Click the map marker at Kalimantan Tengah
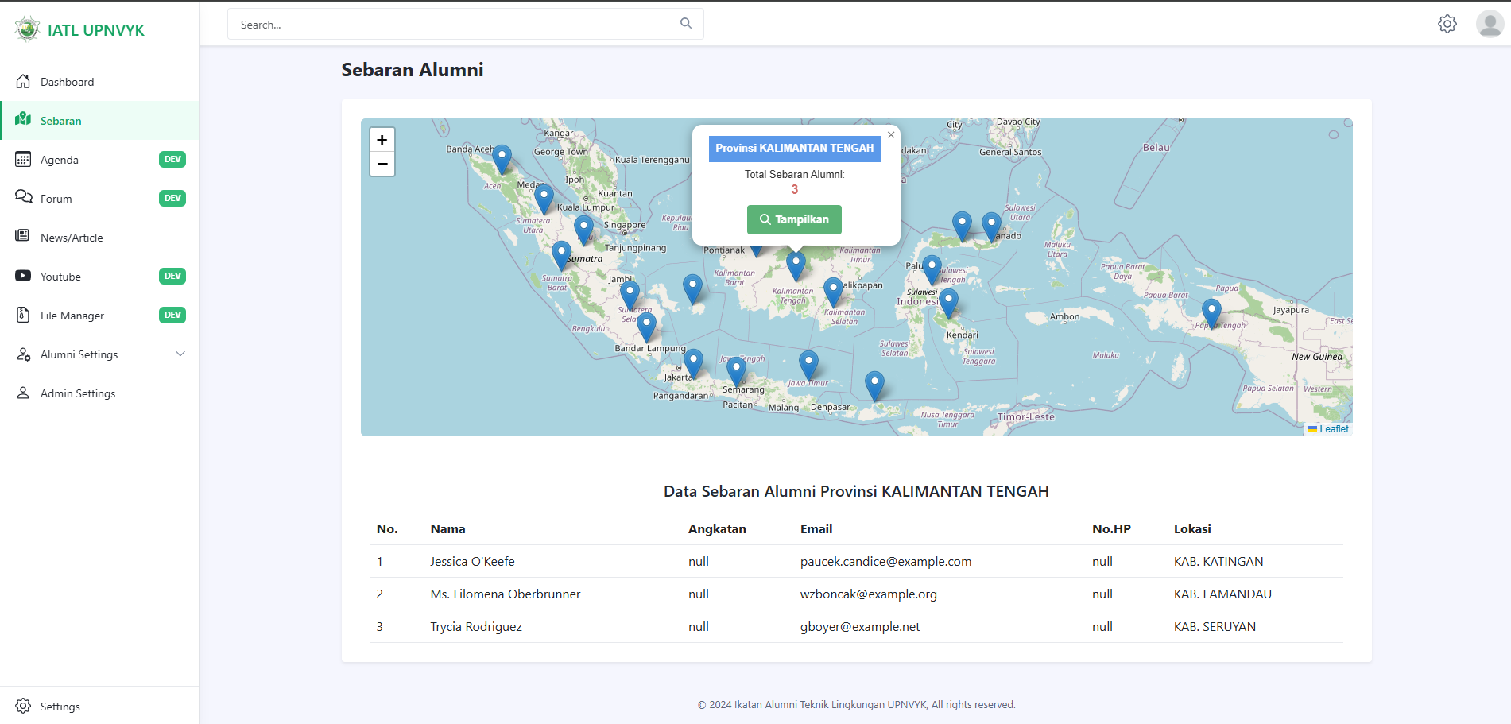Viewport: 1511px width, 724px height. (796, 265)
